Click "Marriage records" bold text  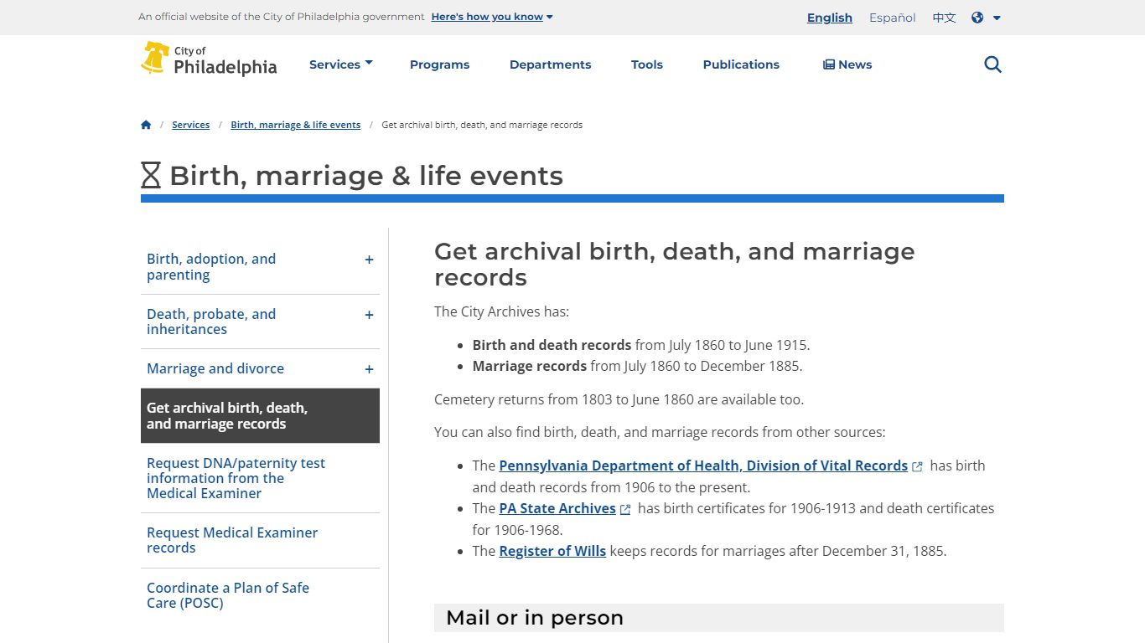pyautogui.click(x=530, y=366)
